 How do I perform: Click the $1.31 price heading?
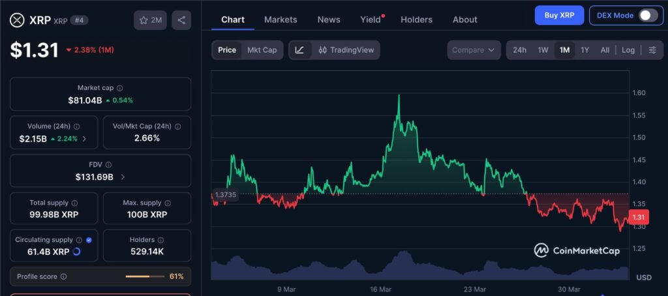point(35,50)
